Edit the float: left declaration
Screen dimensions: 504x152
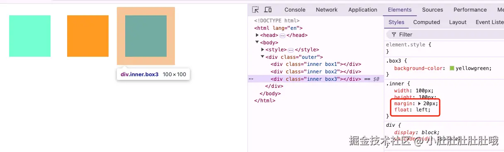click(x=412, y=110)
